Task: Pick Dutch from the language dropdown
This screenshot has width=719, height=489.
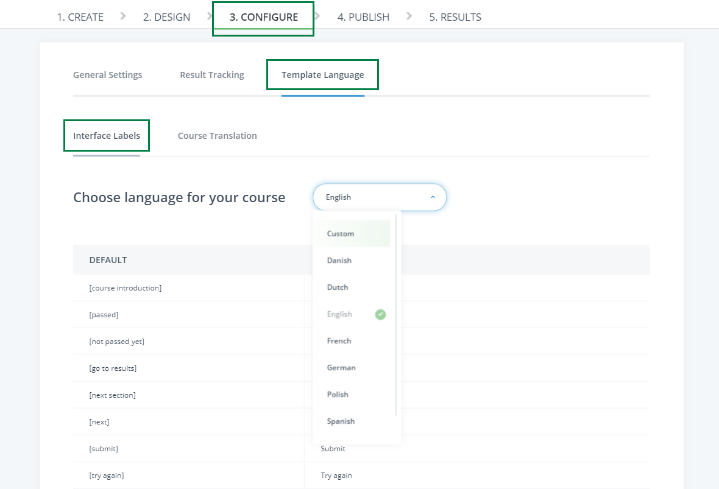Action: 338,287
